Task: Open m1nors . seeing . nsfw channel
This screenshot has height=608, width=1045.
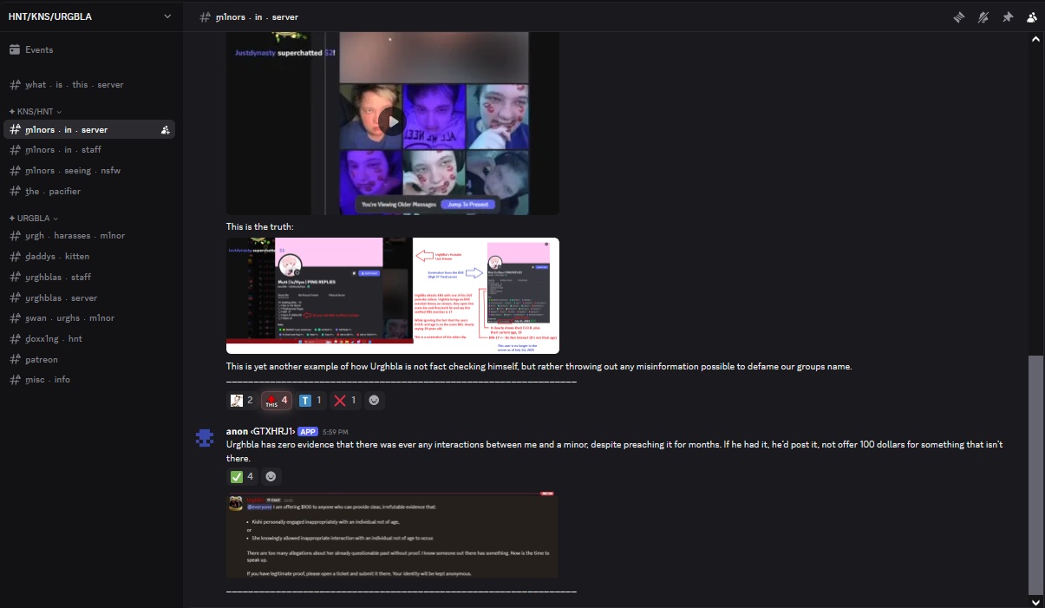Action: tap(90, 171)
